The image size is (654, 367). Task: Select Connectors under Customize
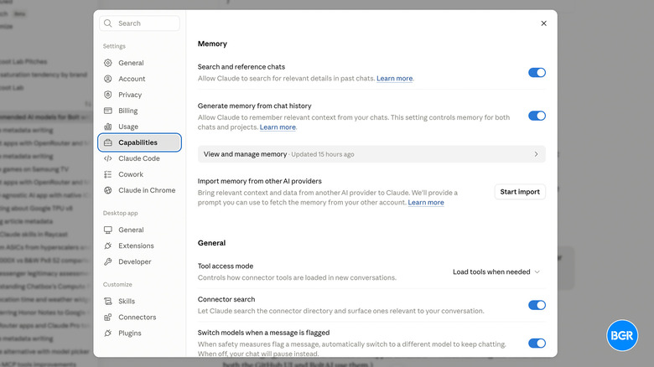pos(139,317)
